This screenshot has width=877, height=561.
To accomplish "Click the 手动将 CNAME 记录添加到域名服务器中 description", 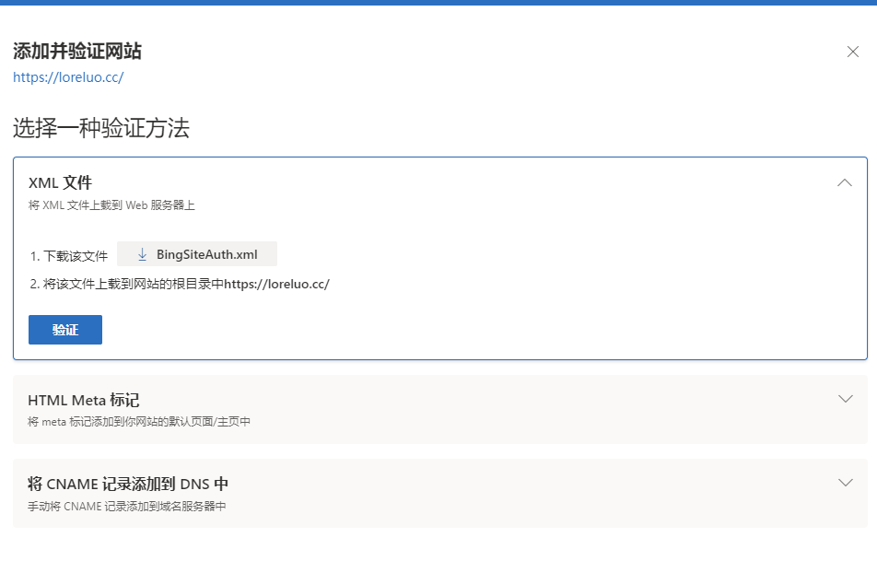I will click(x=127, y=506).
